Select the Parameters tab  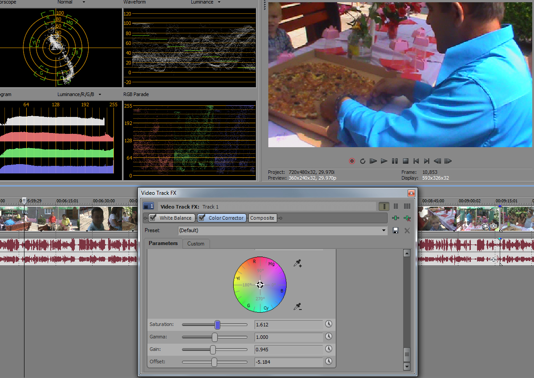pyautogui.click(x=163, y=243)
